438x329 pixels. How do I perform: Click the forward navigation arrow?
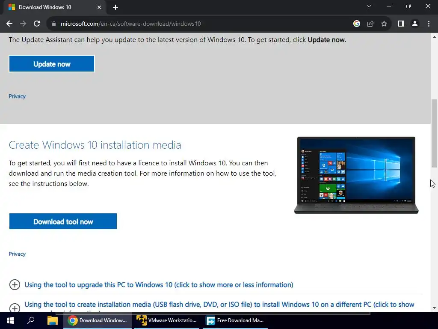[23, 24]
